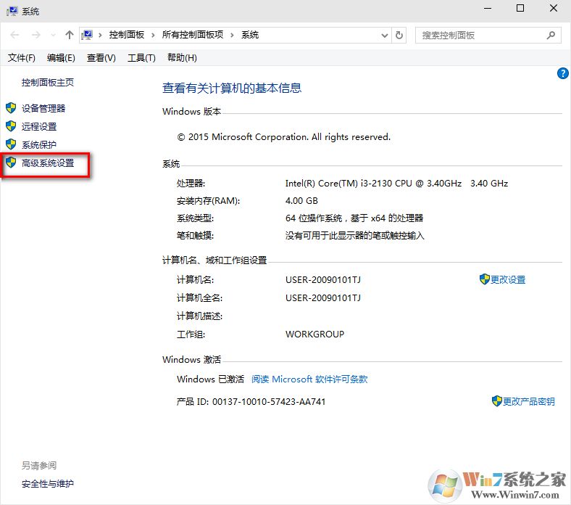Open the 工具(T) menu
This screenshot has width=571, height=505.
click(141, 58)
